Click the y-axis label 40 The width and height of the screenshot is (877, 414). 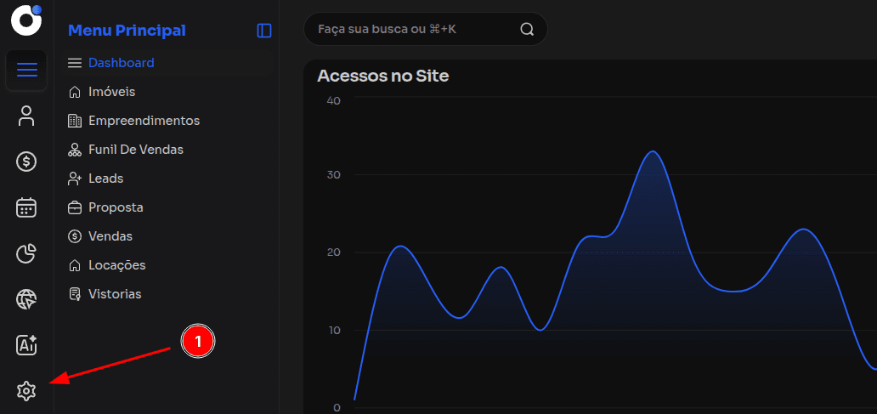333,100
